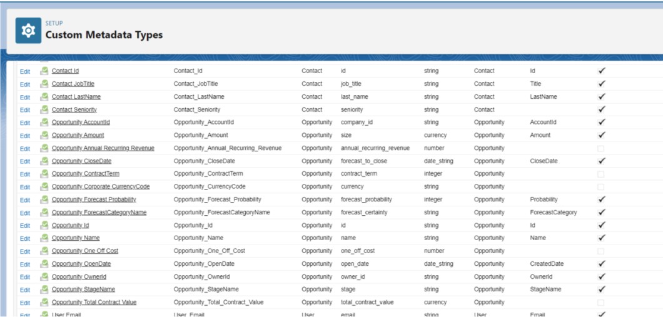Viewport: 663px width, 317px height.
Task: Click the Setup gear icon
Action: click(x=28, y=31)
